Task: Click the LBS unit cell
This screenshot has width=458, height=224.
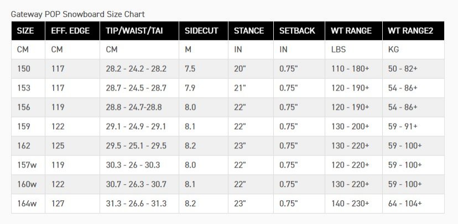Action: [x=353, y=50]
